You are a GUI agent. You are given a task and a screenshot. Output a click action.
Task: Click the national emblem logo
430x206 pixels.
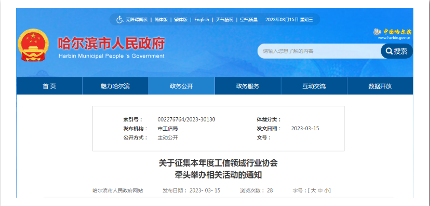(x=33, y=45)
